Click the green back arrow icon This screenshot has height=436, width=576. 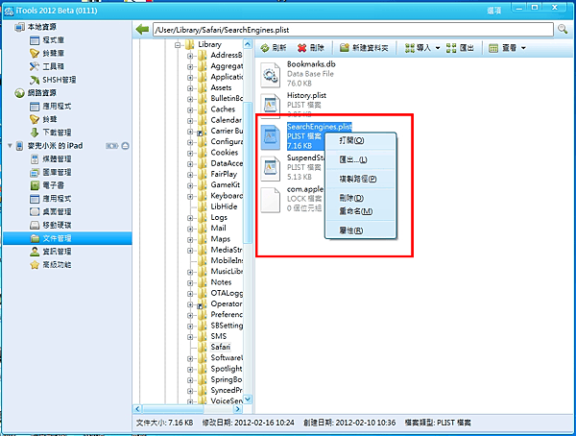pyautogui.click(x=142, y=30)
